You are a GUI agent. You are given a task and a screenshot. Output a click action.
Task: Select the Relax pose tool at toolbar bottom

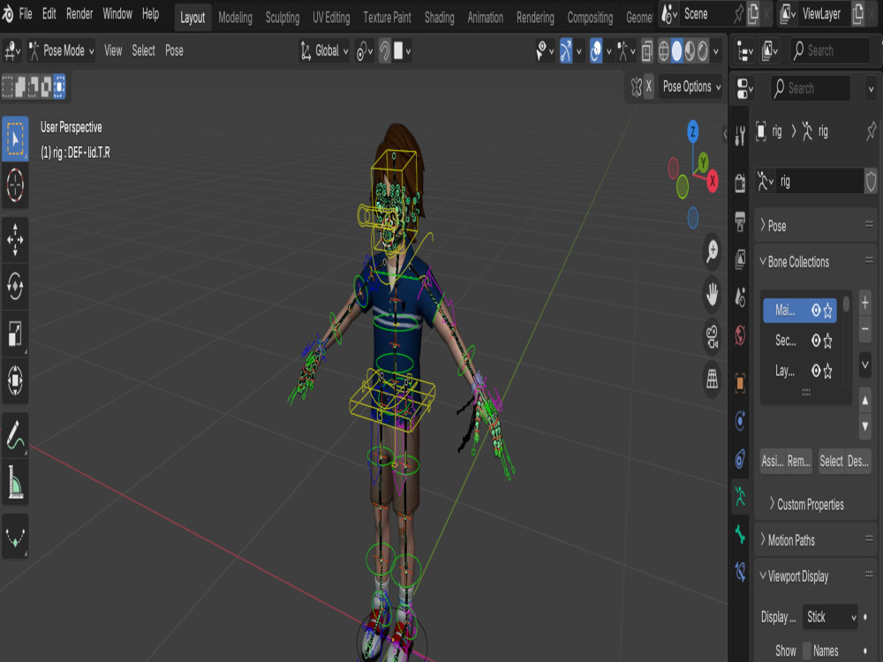[x=15, y=537]
